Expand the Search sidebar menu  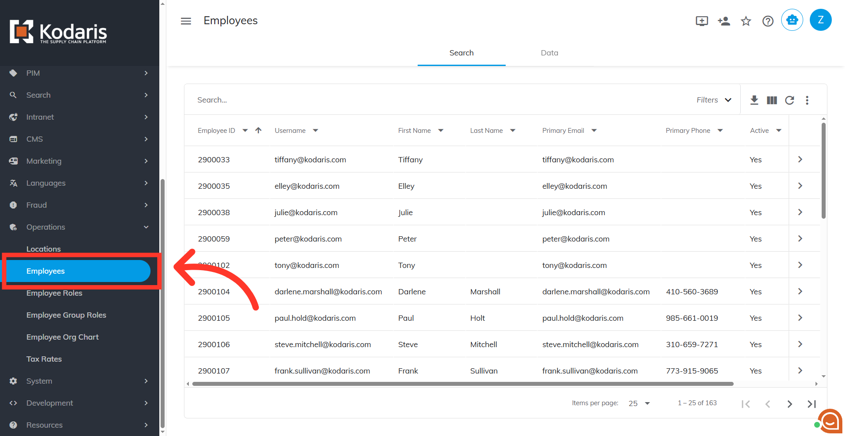pos(79,95)
